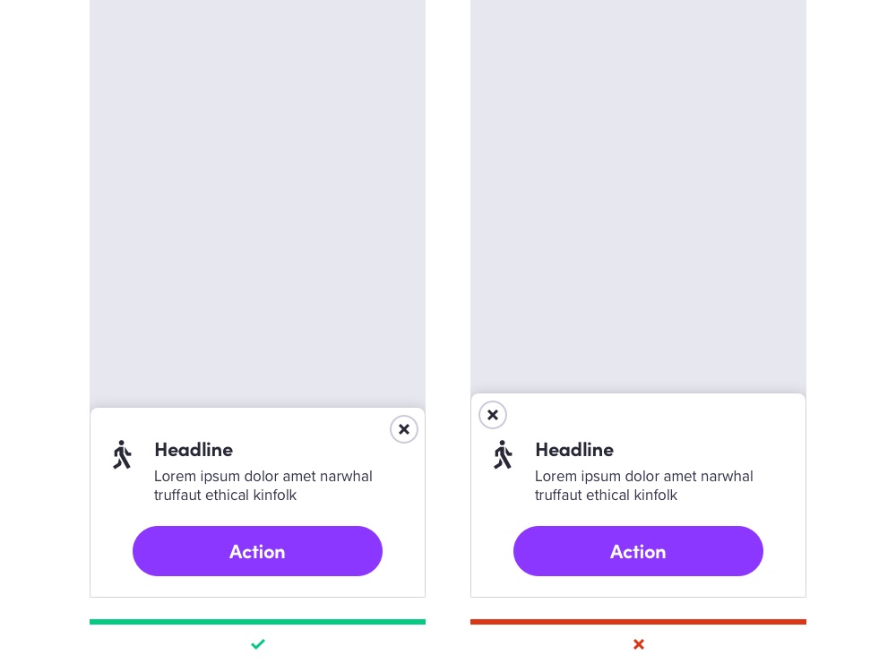Click the walking person icon in the correct example
Screen dimensions: 896x664
[x=122, y=454]
